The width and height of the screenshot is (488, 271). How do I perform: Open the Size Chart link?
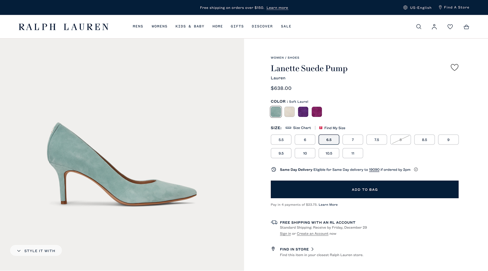click(302, 128)
